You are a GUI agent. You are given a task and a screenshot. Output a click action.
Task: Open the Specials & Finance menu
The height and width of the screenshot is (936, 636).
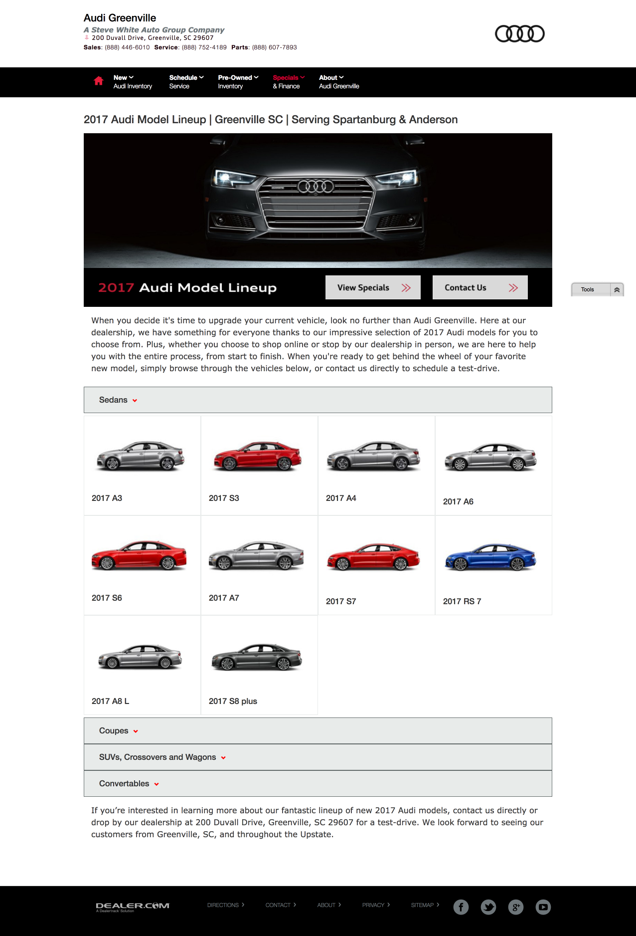click(289, 82)
